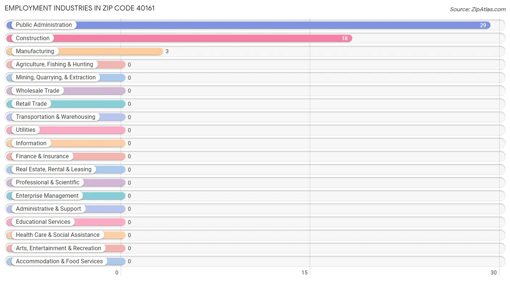Screen dimensions: 510x281
Task: Click Real Estate, Rental & Leasing label
Action: pos(53,169)
